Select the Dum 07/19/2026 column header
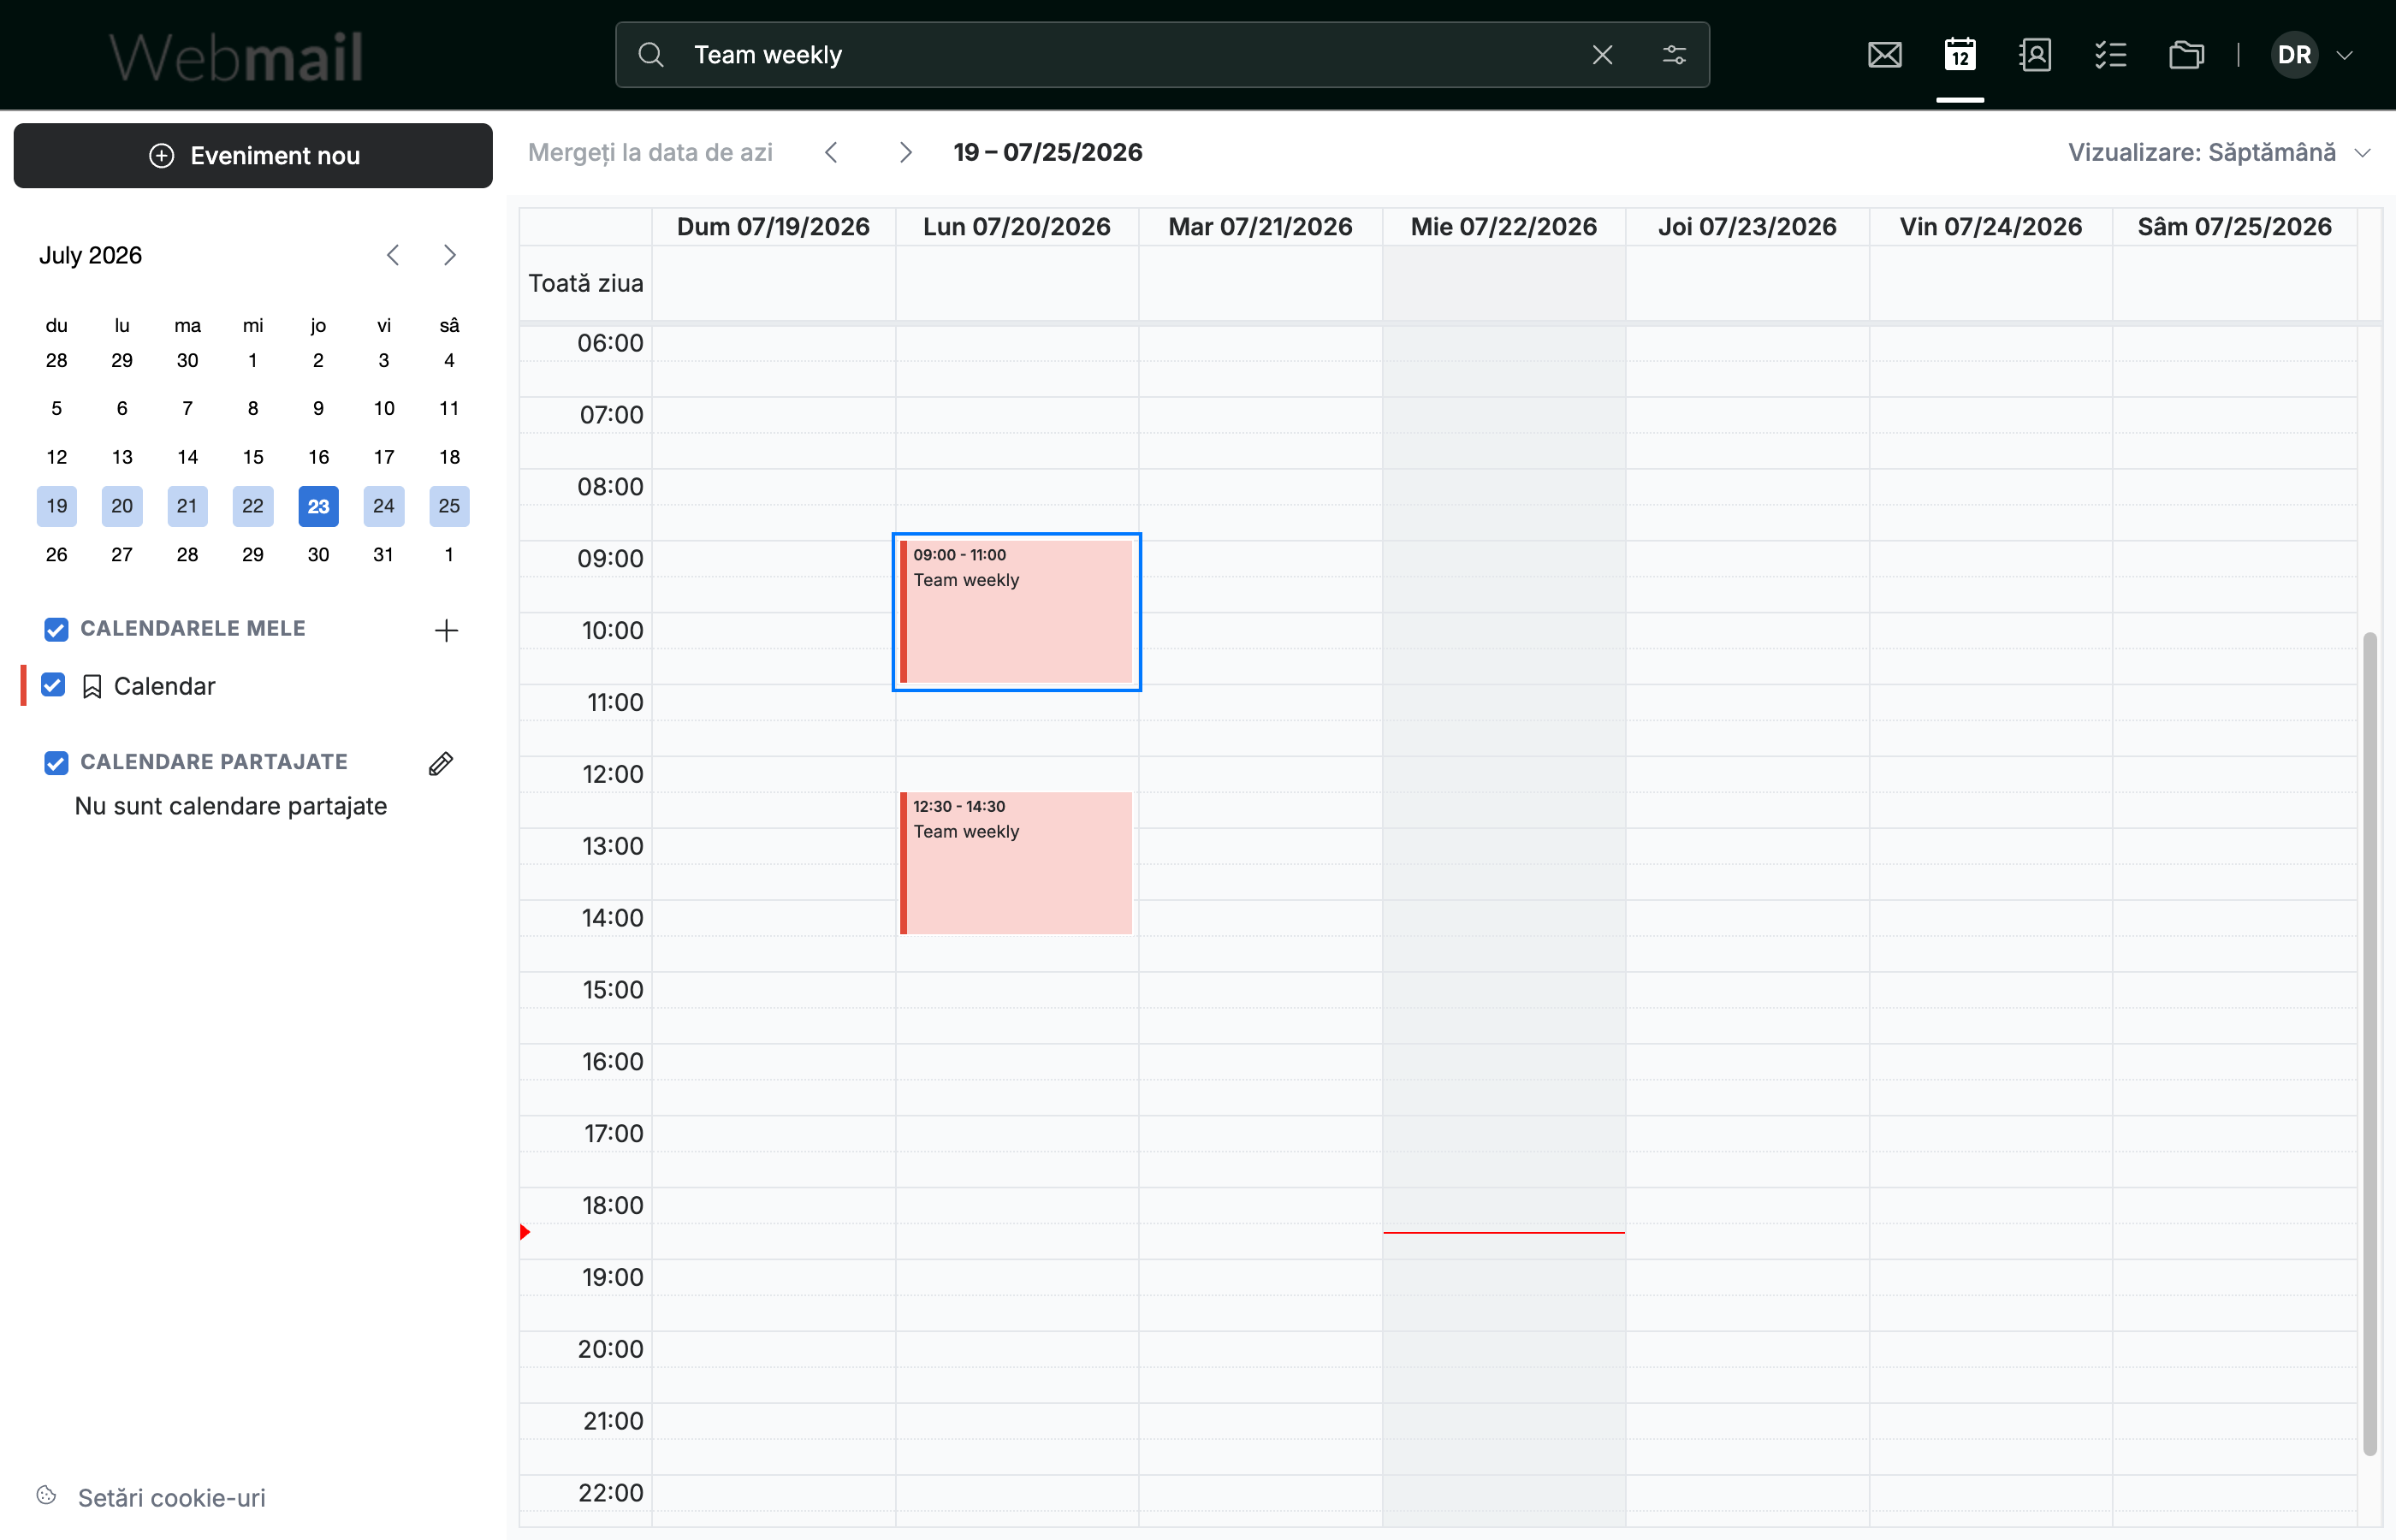2396x1540 pixels. 773,227
